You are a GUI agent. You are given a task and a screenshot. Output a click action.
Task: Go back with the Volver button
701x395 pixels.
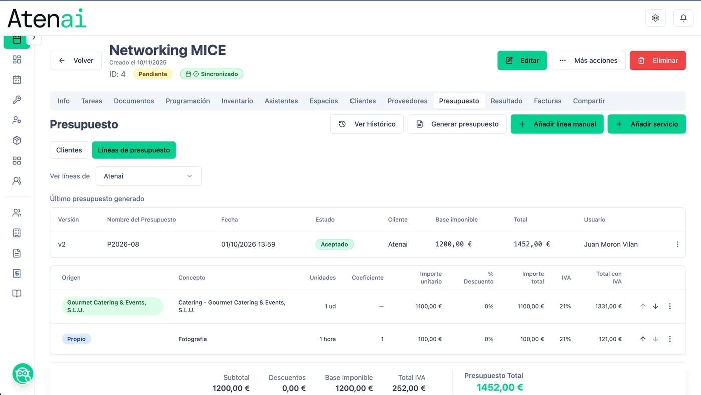(x=76, y=60)
